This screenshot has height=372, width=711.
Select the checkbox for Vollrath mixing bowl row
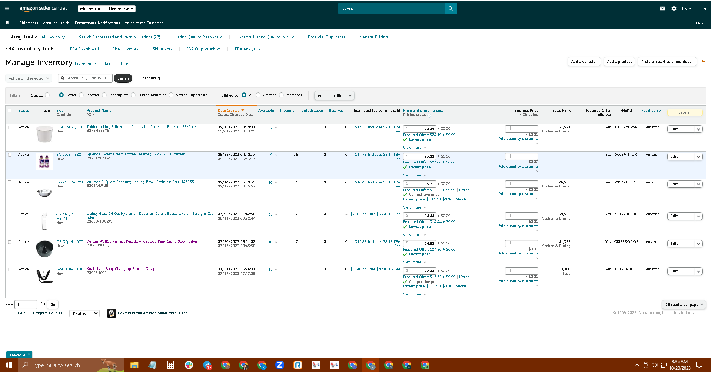(10, 182)
